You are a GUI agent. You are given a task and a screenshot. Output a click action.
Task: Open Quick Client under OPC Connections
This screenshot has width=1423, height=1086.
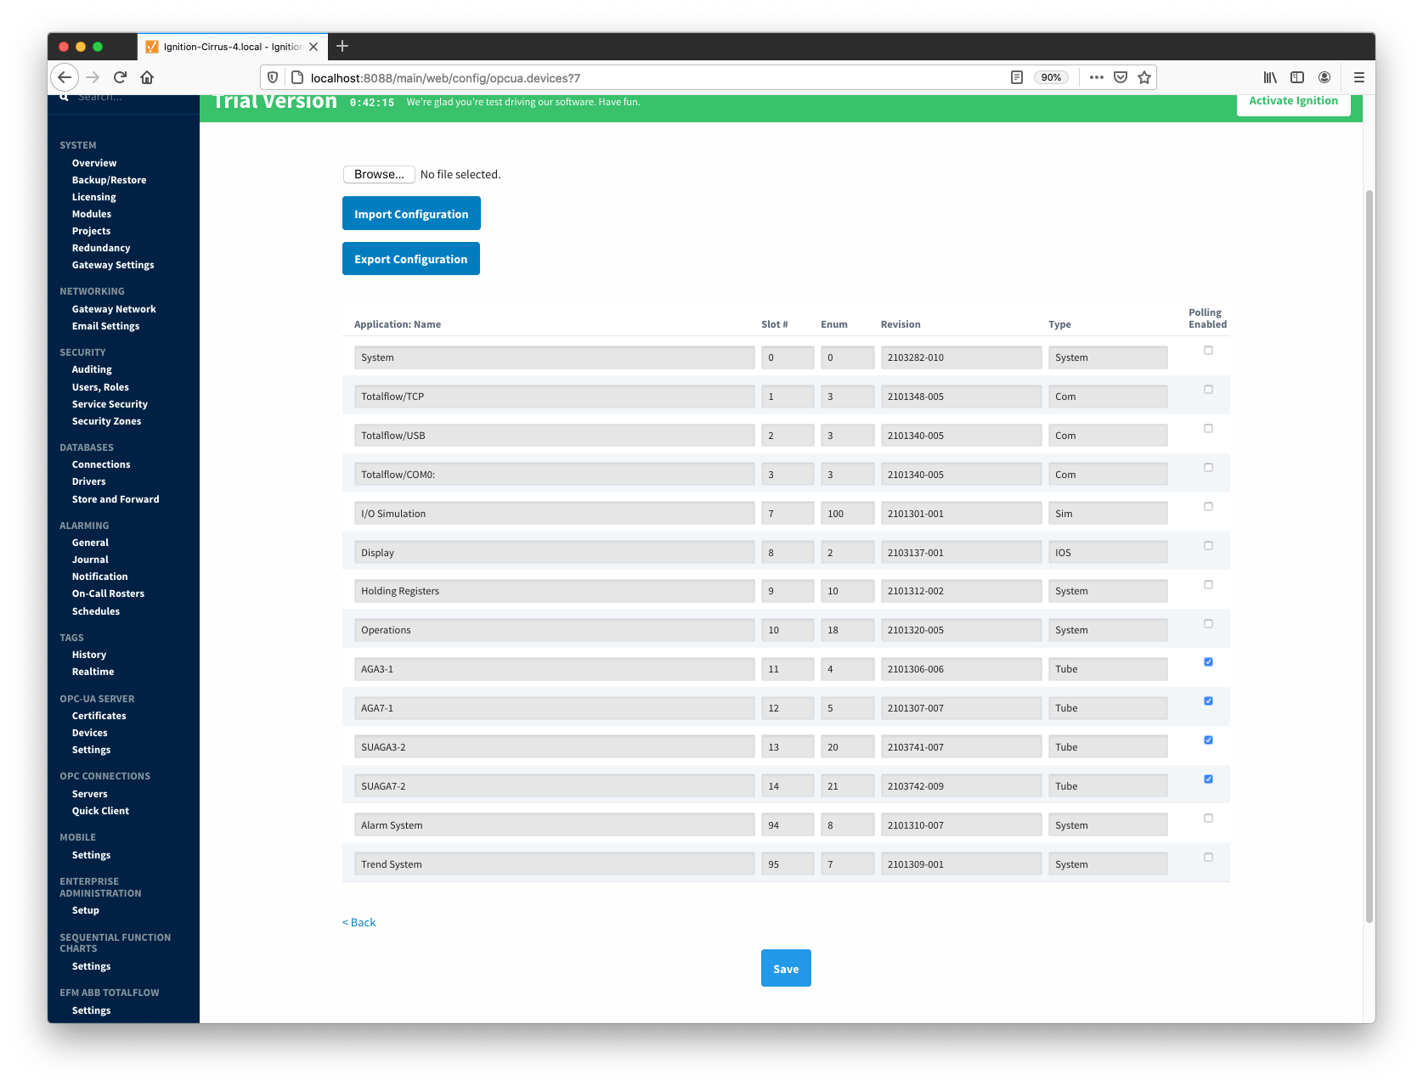pyautogui.click(x=100, y=811)
